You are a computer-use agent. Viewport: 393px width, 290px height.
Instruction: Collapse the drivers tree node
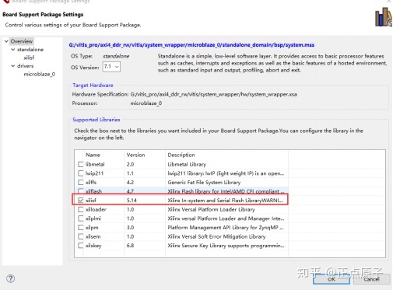coord(12,66)
